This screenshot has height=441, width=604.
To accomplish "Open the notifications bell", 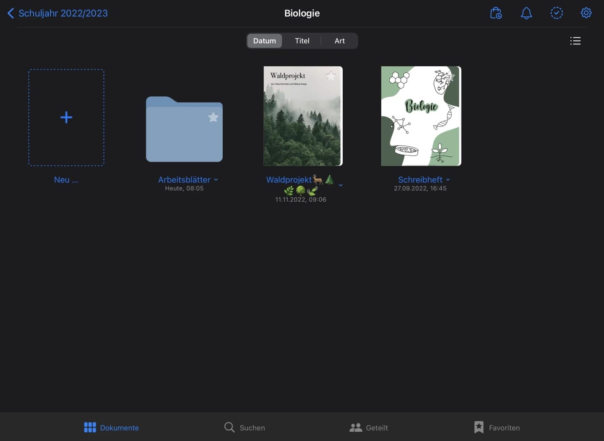I will tap(526, 13).
